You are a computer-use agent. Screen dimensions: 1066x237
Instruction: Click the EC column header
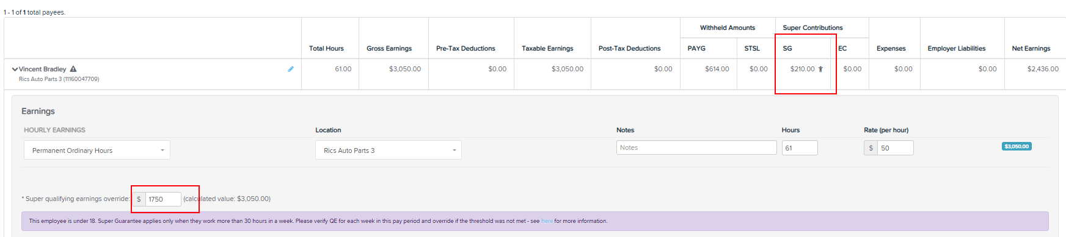(x=842, y=48)
